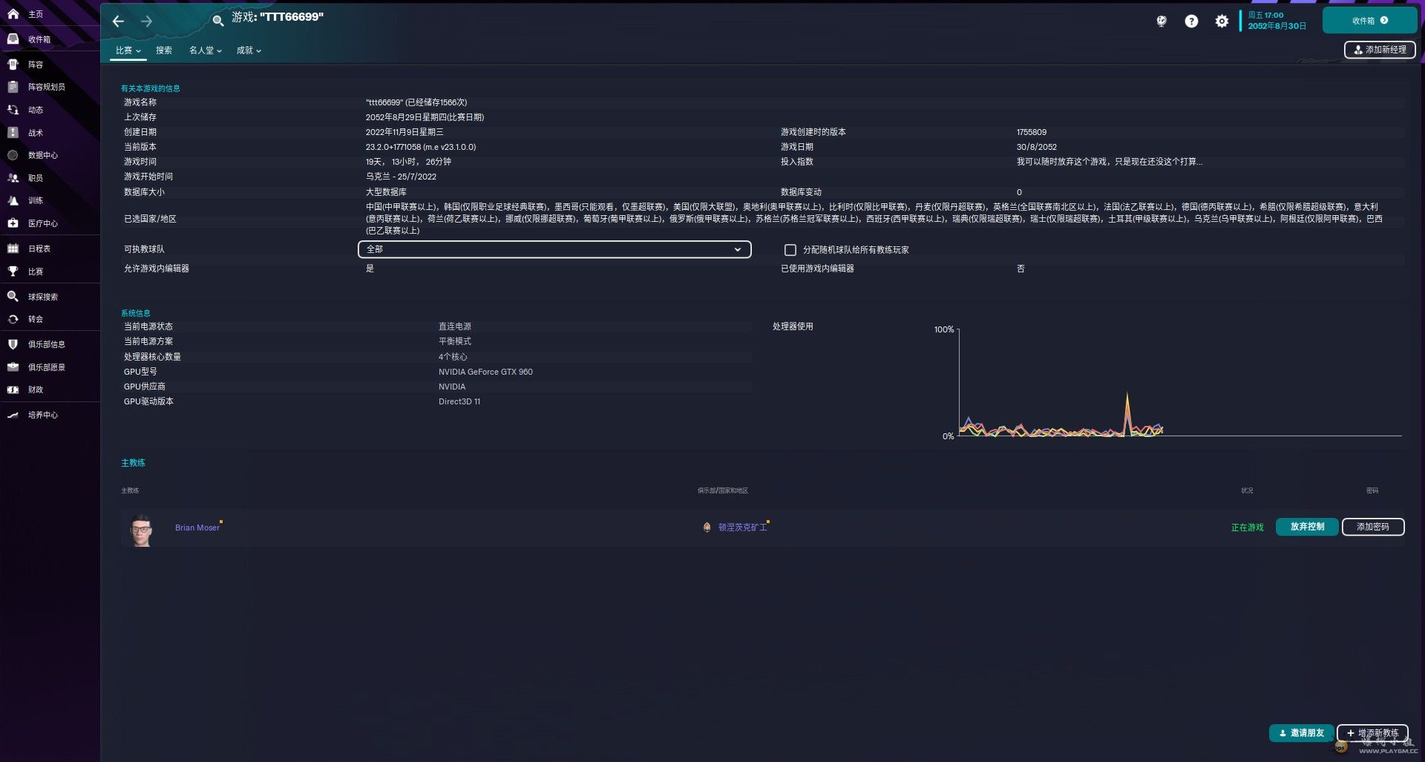The image size is (1425, 762).
Task: Click the forward navigation arrow
Action: coord(147,22)
